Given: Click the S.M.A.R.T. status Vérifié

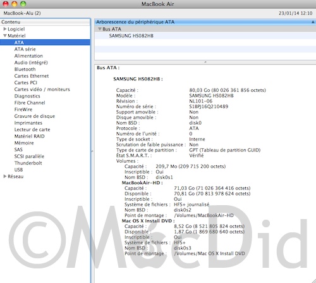Looking at the screenshot, I should click(197, 156).
